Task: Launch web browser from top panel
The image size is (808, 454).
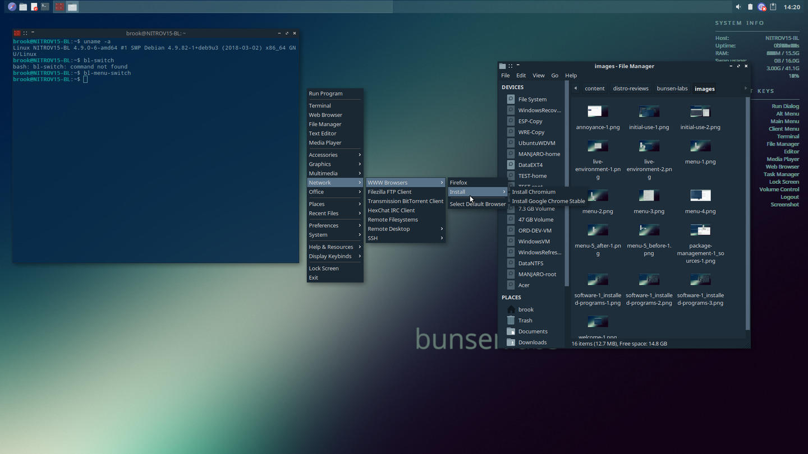Action: (12, 7)
